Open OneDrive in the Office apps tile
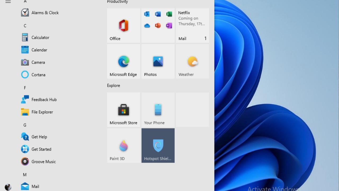Viewport: 339px width, 191px height. (x=147, y=26)
